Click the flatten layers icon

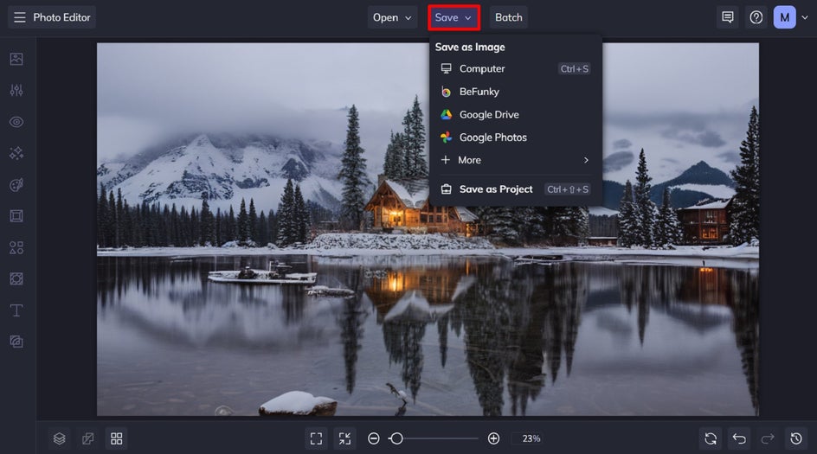88,438
